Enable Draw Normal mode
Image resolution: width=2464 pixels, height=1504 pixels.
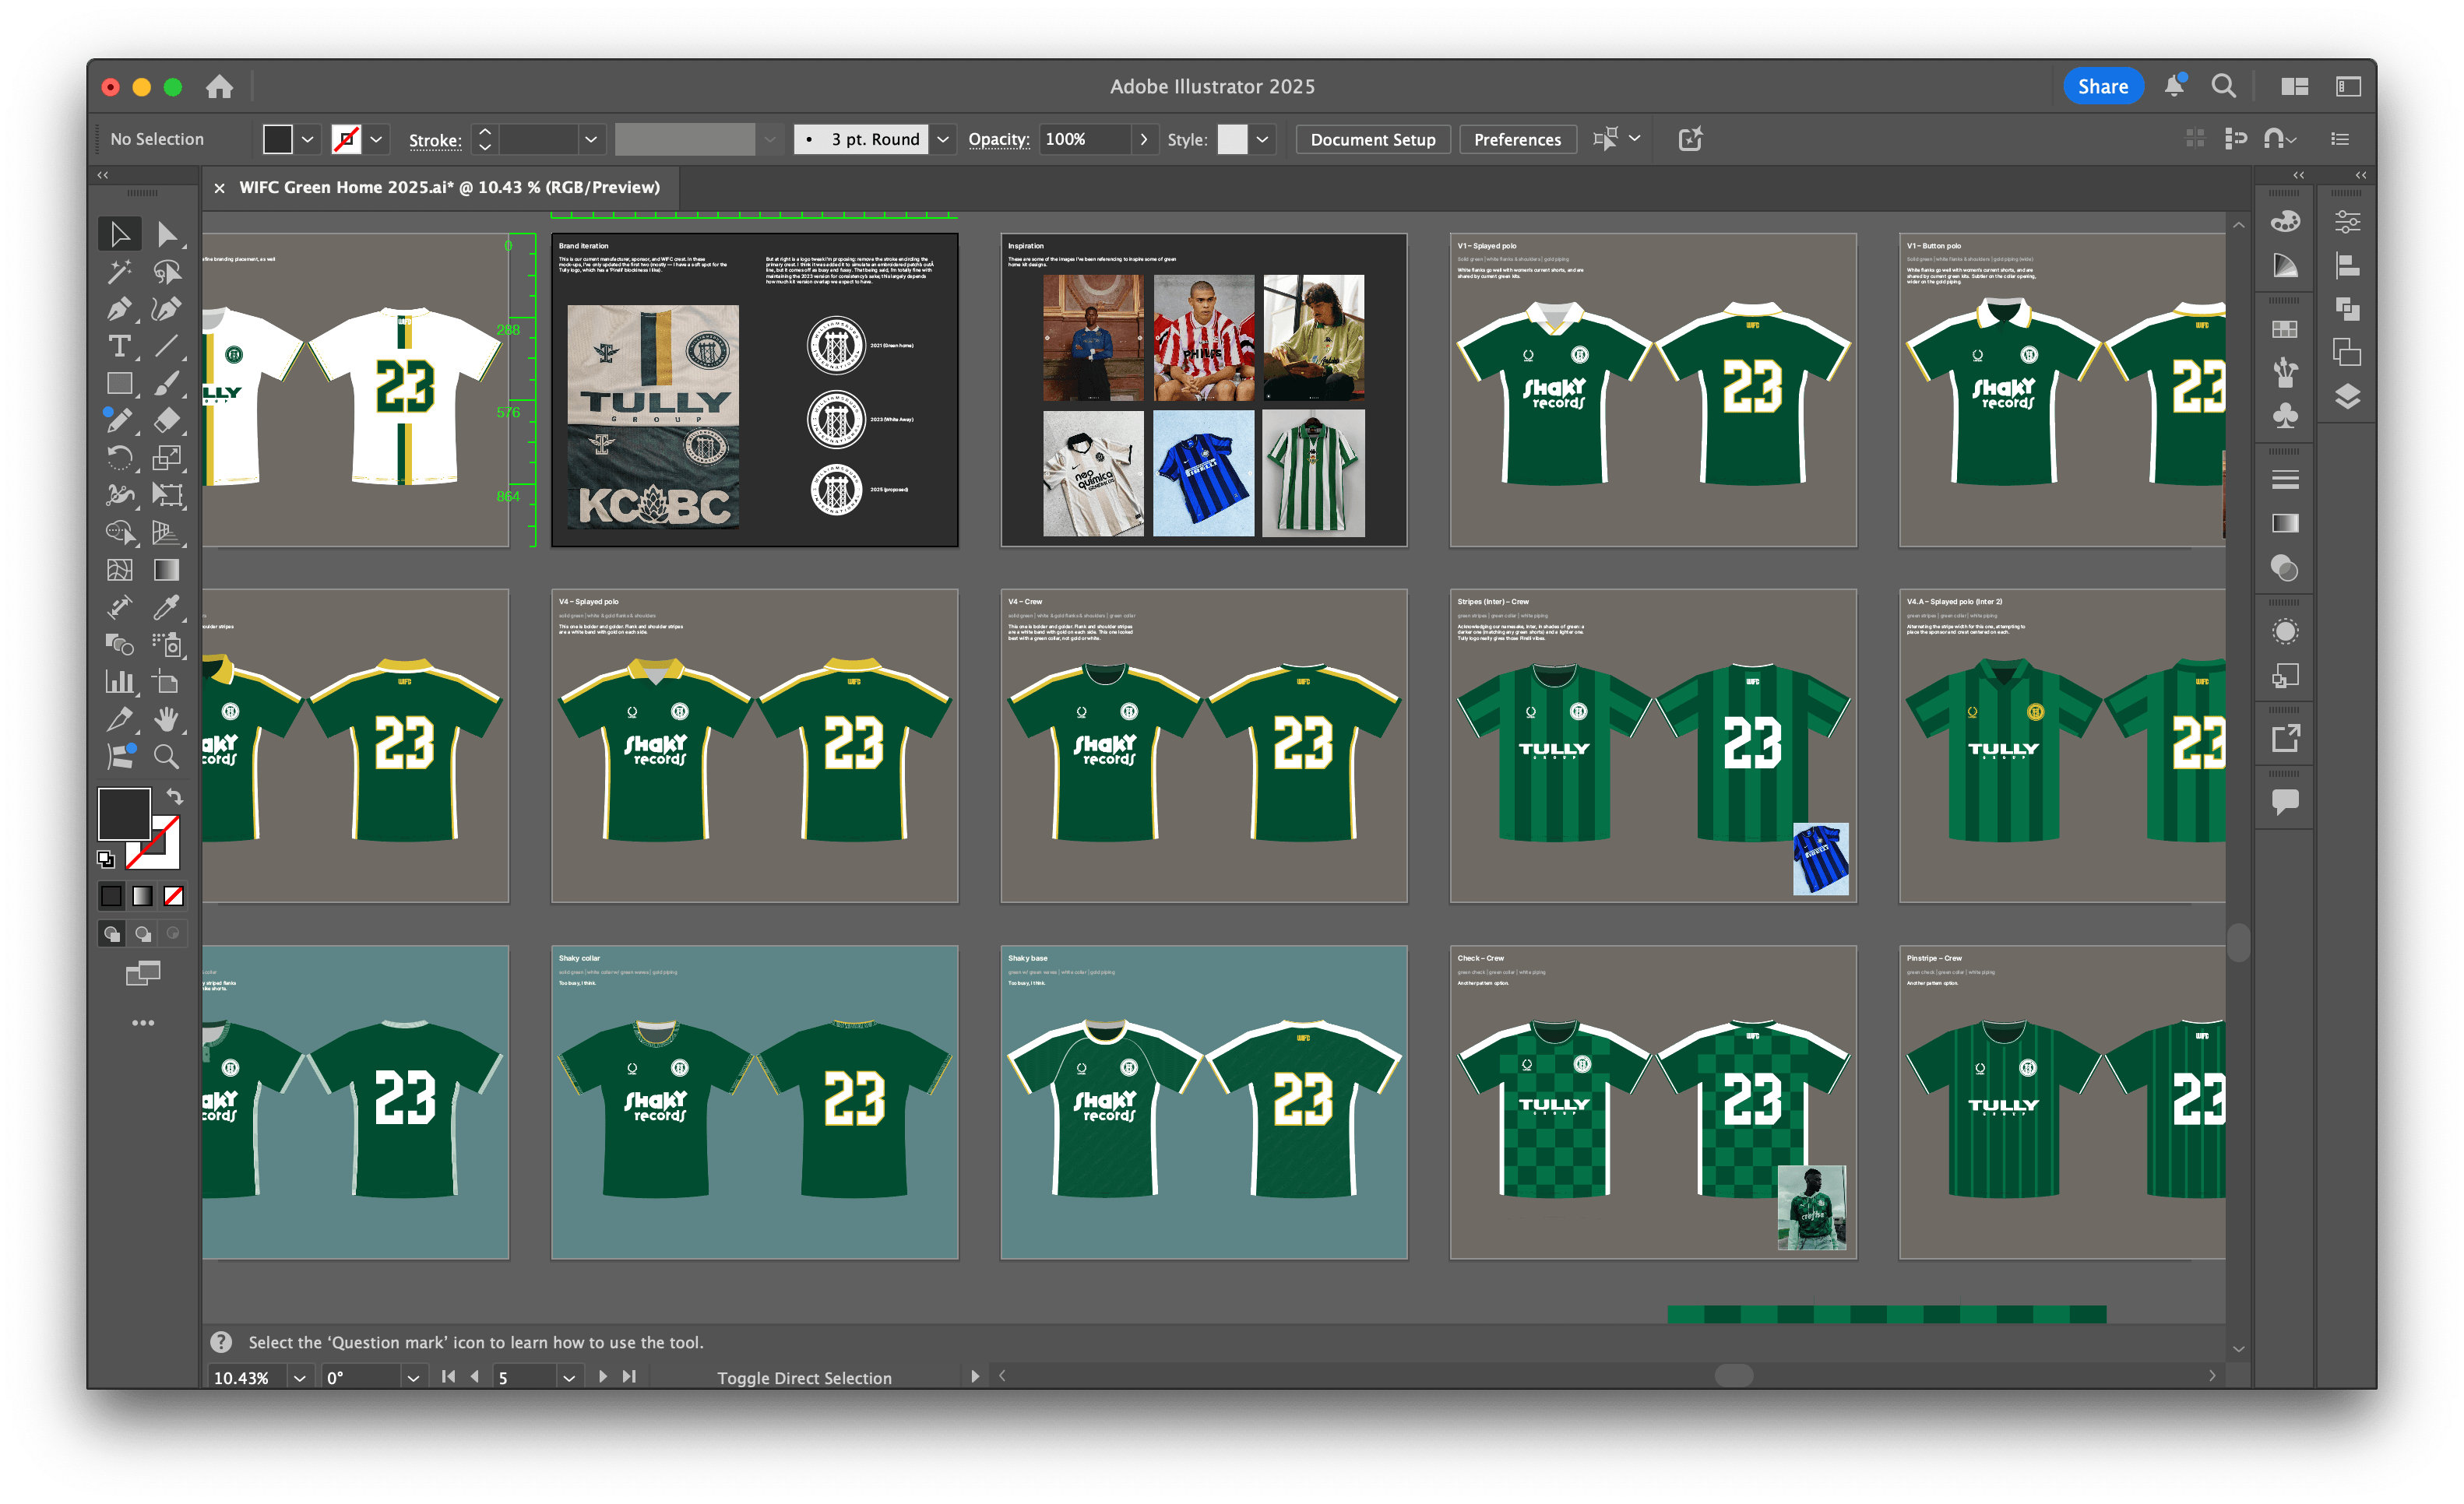(x=112, y=934)
